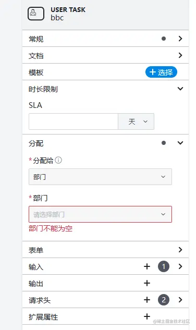Open the 分配给 dropdown set to 部门
Viewport: 196px width, 330px height.
click(x=100, y=177)
